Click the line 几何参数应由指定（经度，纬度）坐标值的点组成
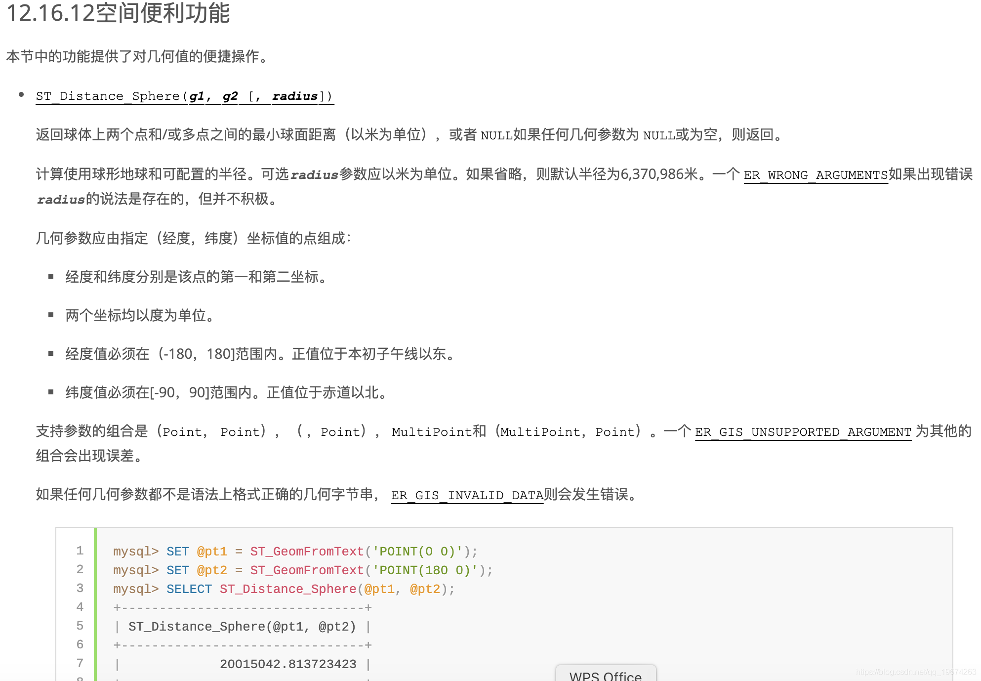The image size is (981, 681). coord(194,238)
